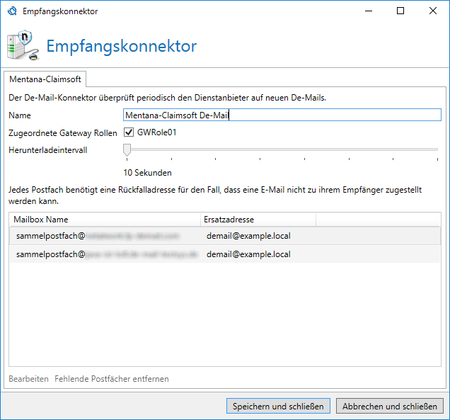Click Abbrechen und schließen button

pyautogui.click(x=389, y=406)
